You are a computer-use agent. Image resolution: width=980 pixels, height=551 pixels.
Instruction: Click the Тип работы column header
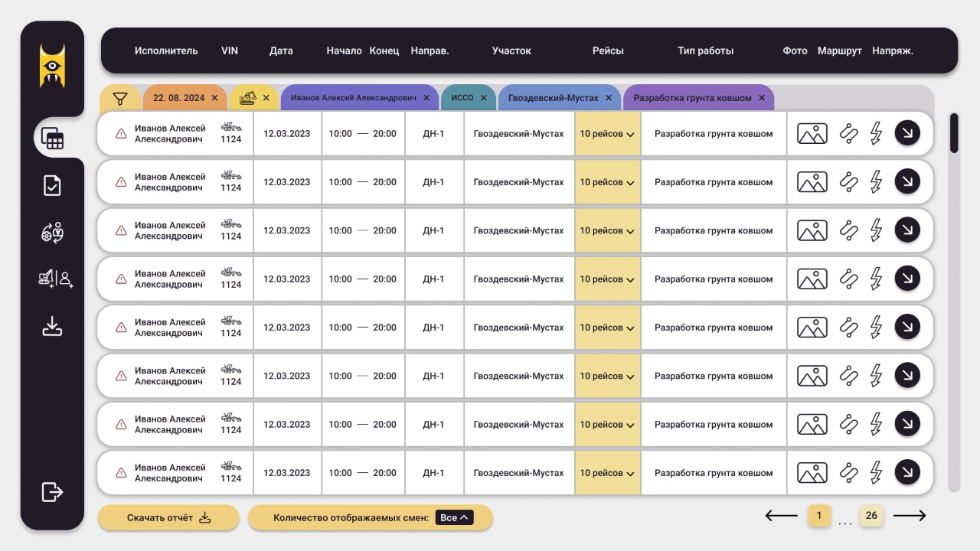[705, 51]
